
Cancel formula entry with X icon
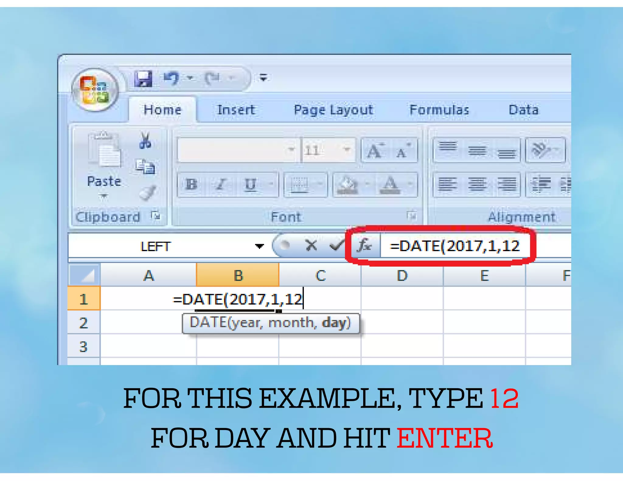pyautogui.click(x=311, y=245)
